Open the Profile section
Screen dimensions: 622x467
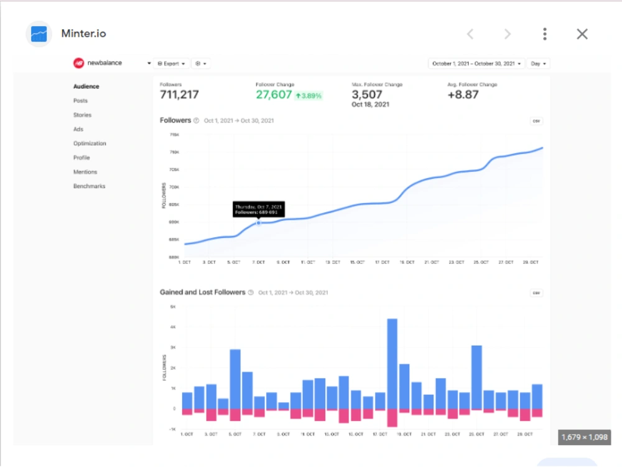point(81,158)
